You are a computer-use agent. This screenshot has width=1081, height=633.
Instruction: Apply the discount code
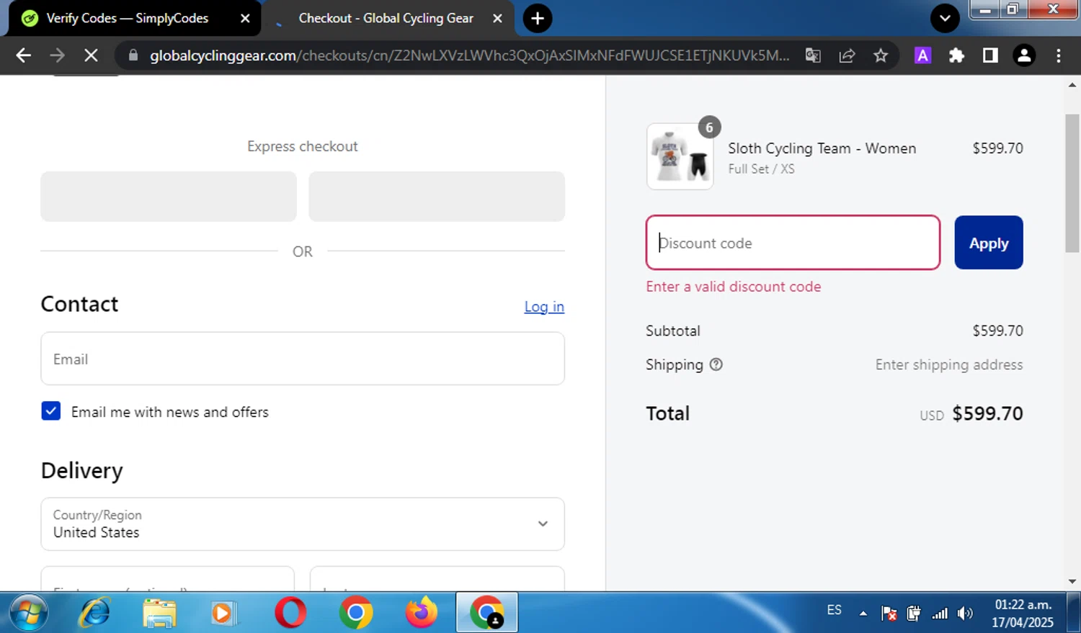989,243
